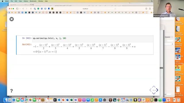Screen dimensions: 184x103
Task: Open Finder from the Dock
Action: point(5,100)
